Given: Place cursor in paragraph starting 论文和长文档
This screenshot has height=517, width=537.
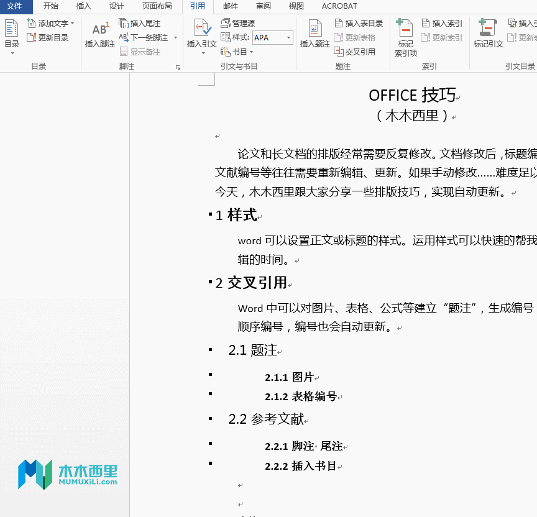Looking at the screenshot, I should click(387, 154).
